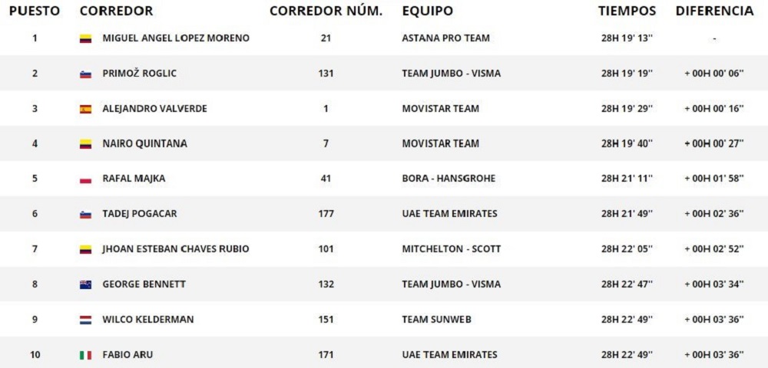Select the DIFERENCIA column header
The width and height of the screenshot is (768, 368).
tap(714, 11)
